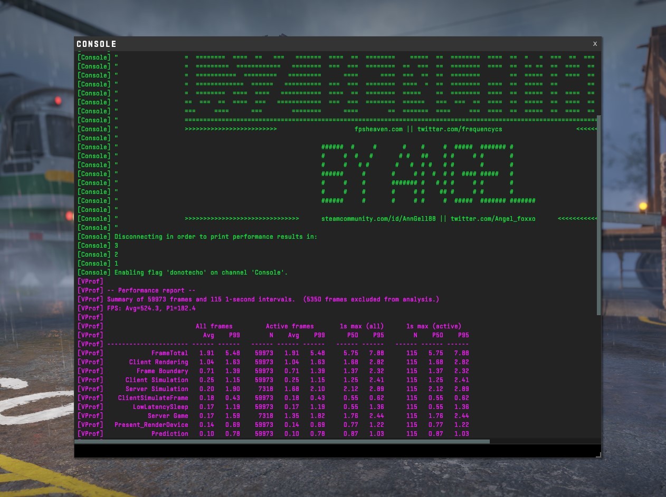The height and width of the screenshot is (497, 666).
Task: Click the Client Rendering row label
Action: [x=158, y=362]
